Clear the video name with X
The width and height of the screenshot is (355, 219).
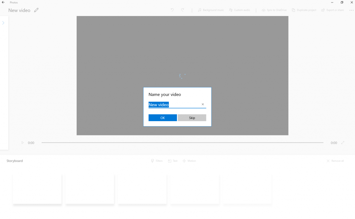pos(202,104)
